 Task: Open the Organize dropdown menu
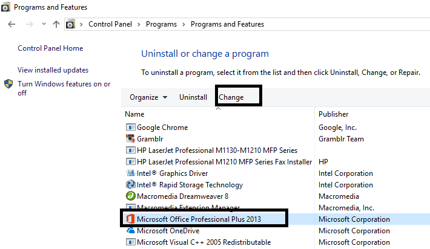148,97
